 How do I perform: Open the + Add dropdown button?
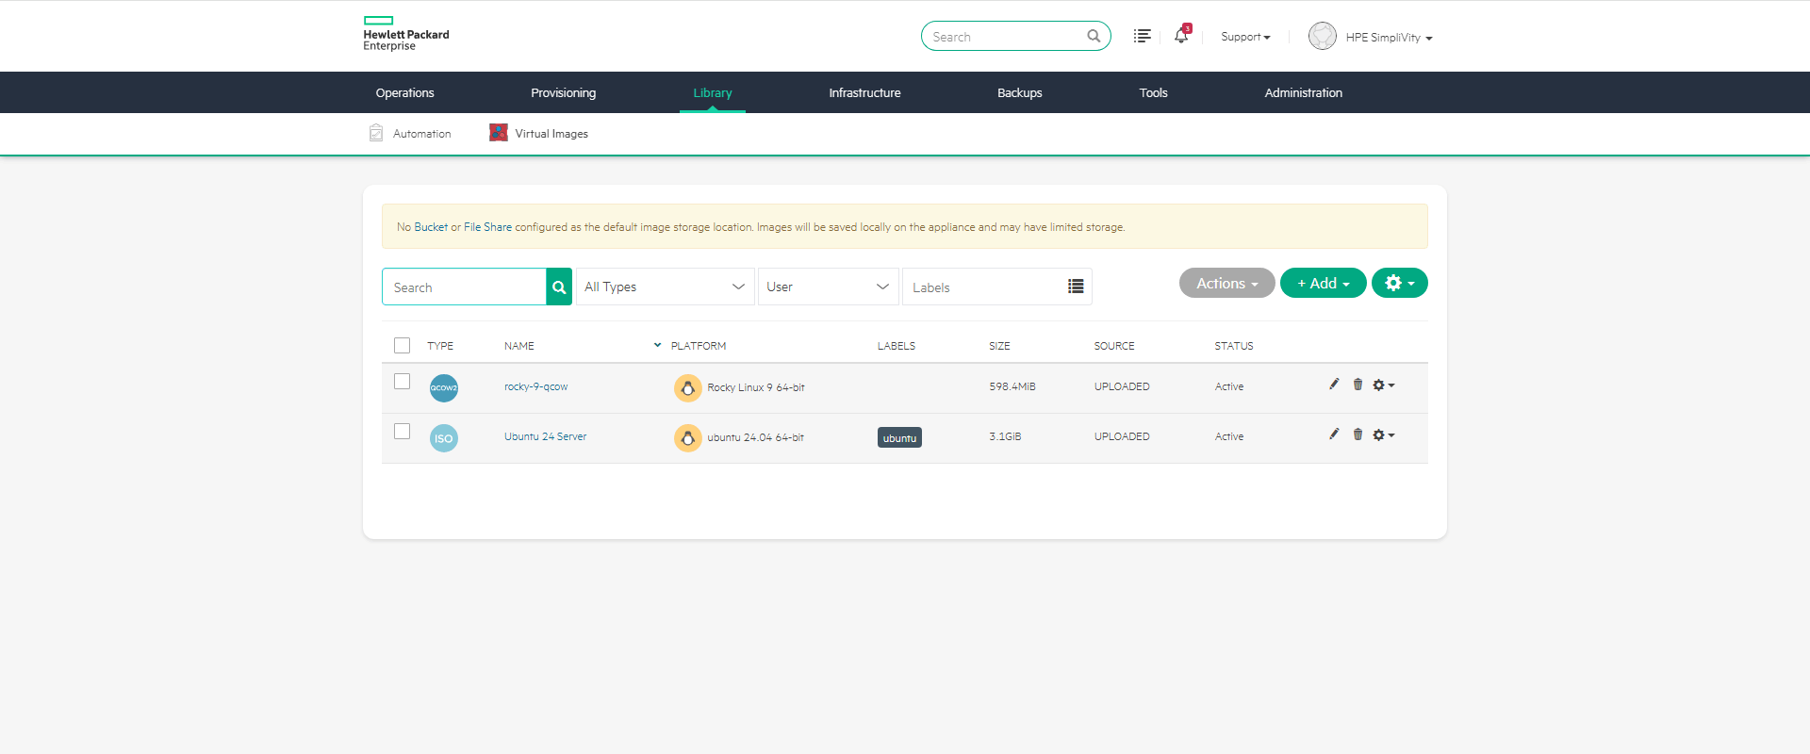[1323, 284]
